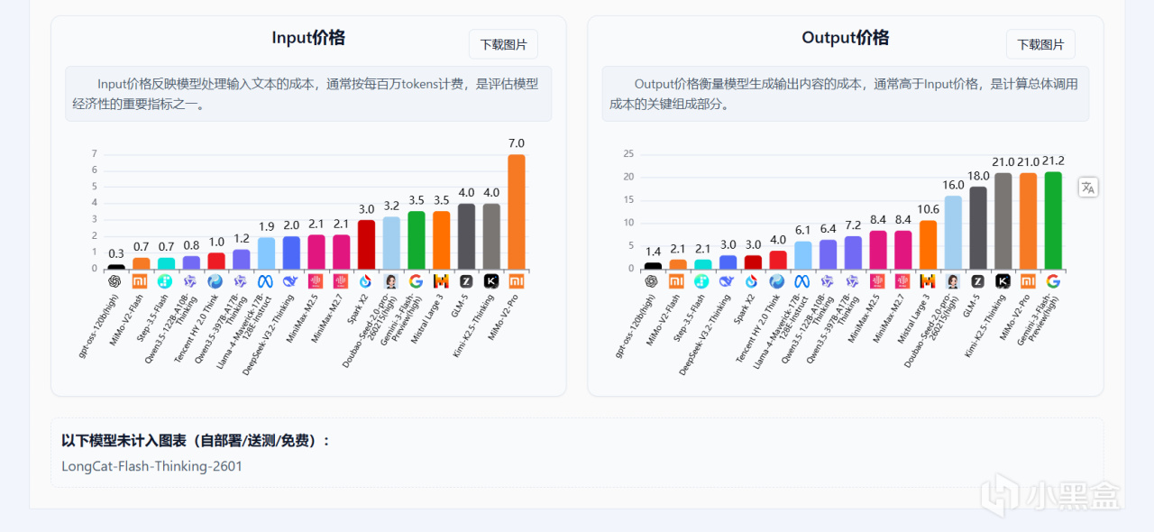Click the Input价格 chart title
The image size is (1154, 532).
(308, 38)
